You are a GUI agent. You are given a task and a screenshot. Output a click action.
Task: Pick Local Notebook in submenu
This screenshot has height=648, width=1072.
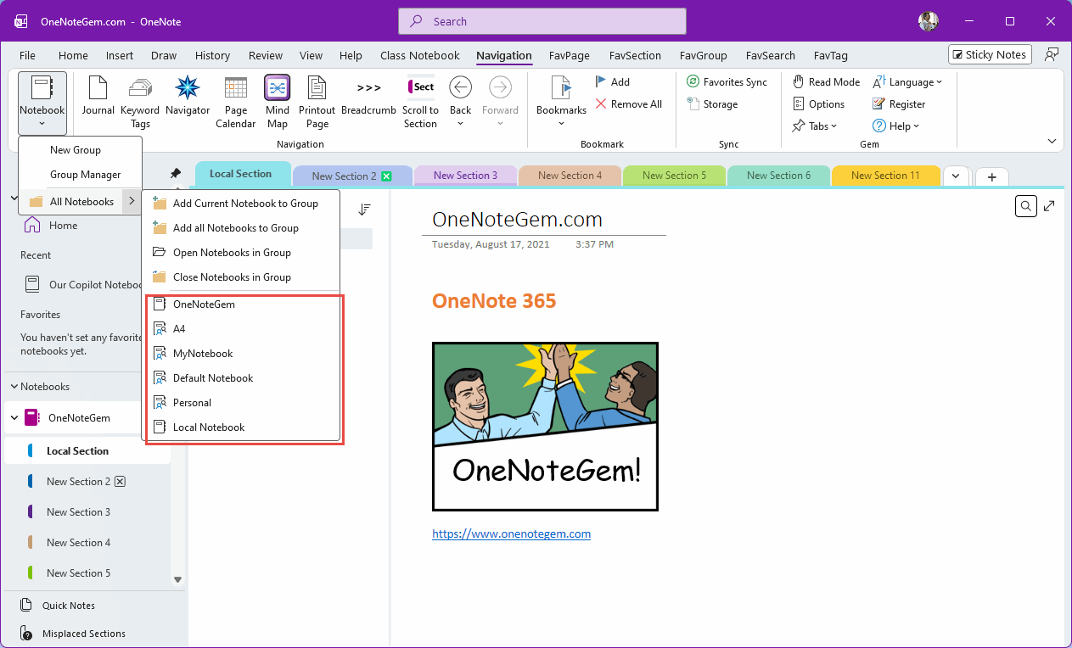(242, 427)
